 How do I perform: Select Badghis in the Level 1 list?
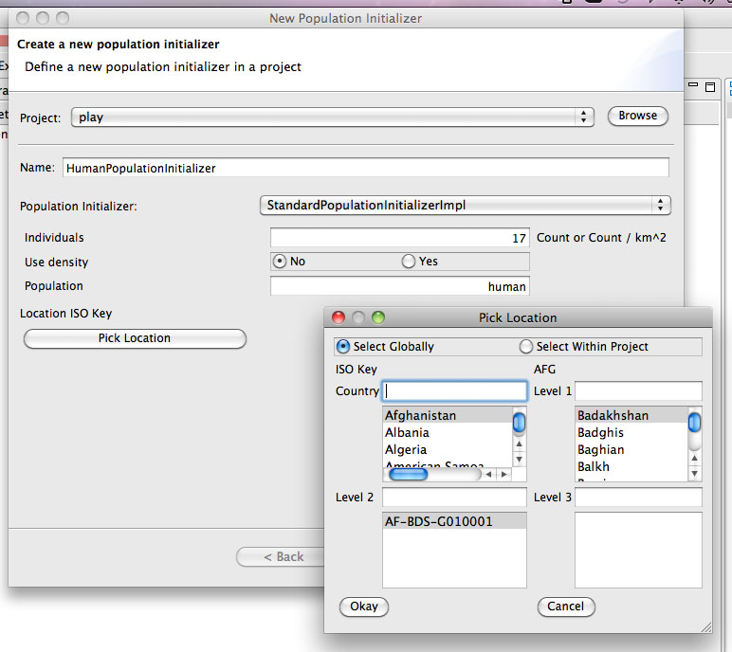click(x=631, y=432)
